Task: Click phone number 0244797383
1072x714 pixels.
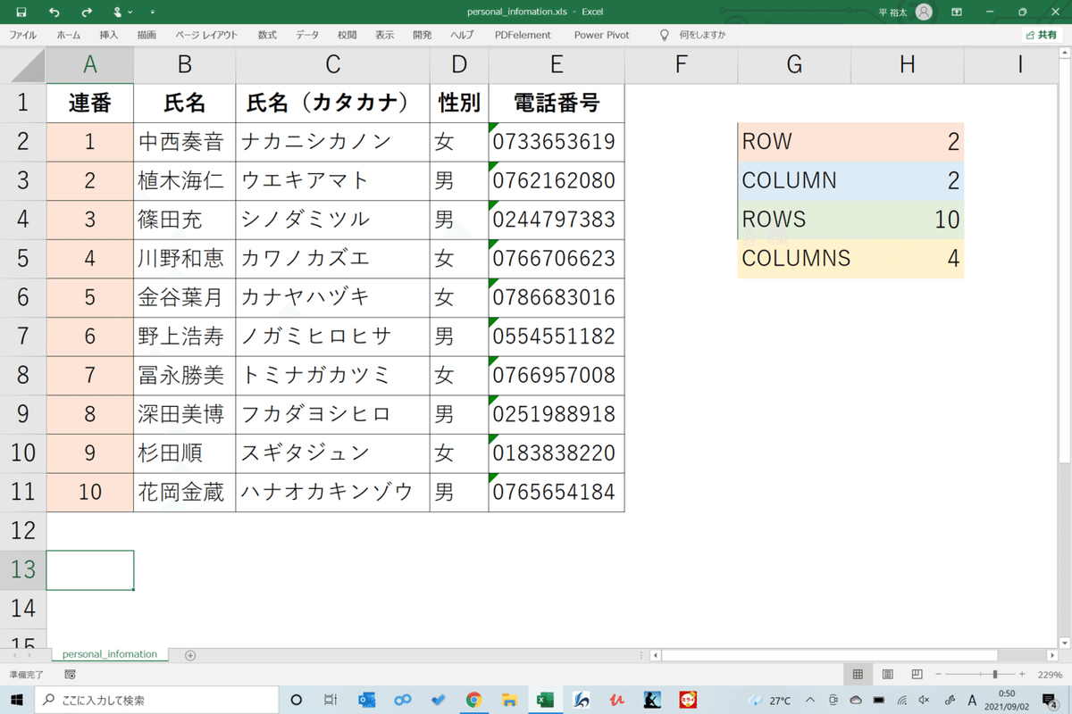Action: point(557,219)
